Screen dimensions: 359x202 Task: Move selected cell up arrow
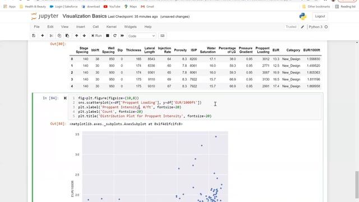pyautogui.click(x=76, y=36)
